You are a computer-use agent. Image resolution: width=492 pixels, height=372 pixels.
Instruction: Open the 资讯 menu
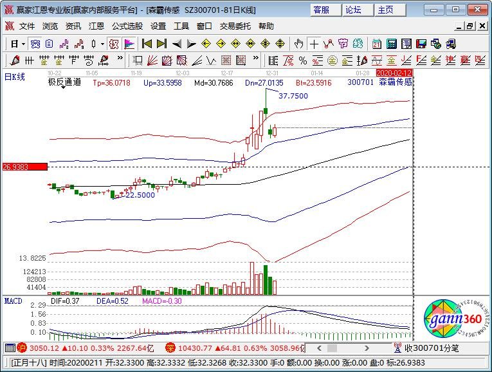coord(73,26)
